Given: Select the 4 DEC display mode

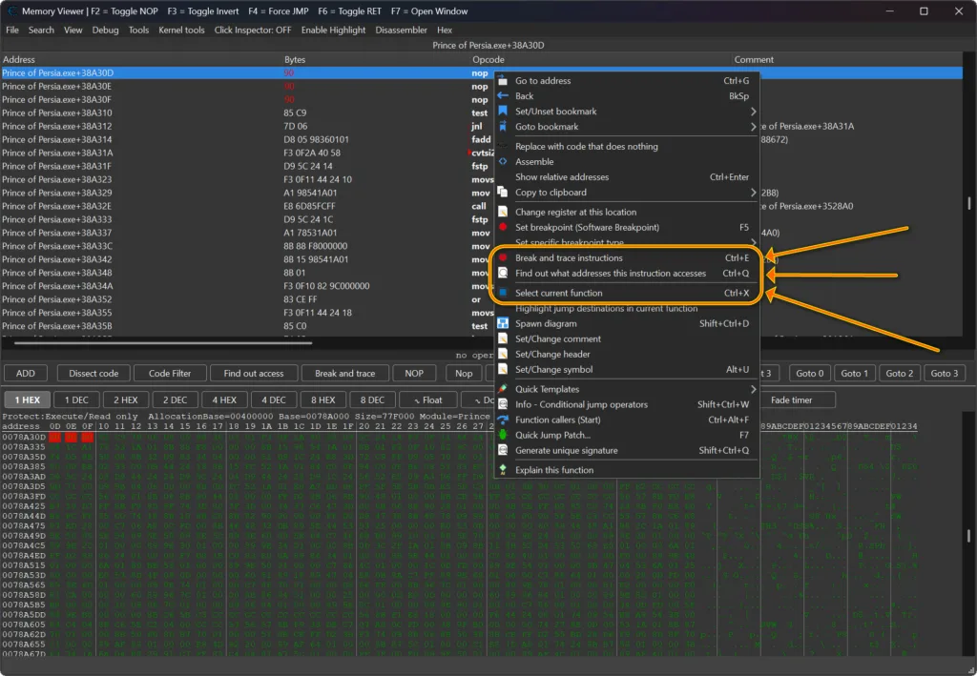Looking at the screenshot, I should click(273, 399).
